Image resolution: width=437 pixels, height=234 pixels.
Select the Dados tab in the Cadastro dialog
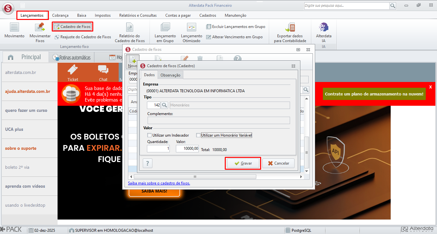[x=149, y=75]
